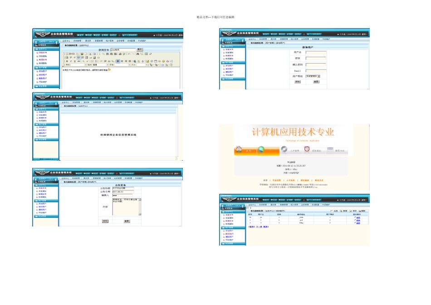Viewport: 431px width, 305px height.
Task: Click the envelope icon beside 联系方式
Action: (x=330, y=149)
